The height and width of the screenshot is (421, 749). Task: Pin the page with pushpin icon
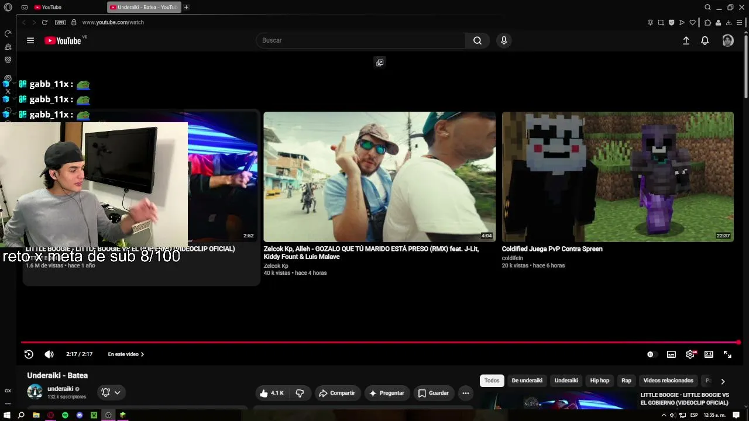(650, 22)
